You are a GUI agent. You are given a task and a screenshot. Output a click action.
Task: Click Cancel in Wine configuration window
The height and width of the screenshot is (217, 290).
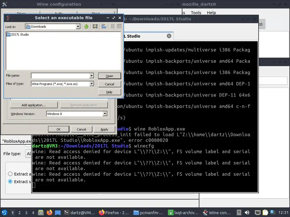click(x=81, y=129)
